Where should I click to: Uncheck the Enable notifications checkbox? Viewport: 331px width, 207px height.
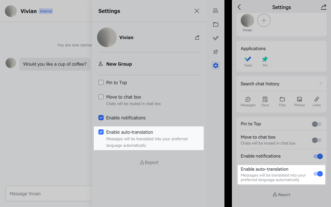[101, 118]
